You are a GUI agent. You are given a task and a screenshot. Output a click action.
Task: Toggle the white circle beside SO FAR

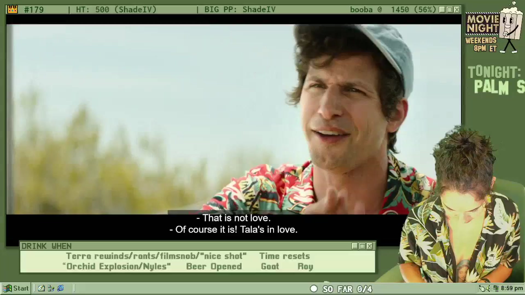click(314, 288)
